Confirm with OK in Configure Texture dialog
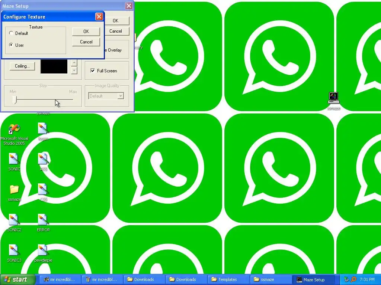This screenshot has height=285, width=381. point(86,32)
